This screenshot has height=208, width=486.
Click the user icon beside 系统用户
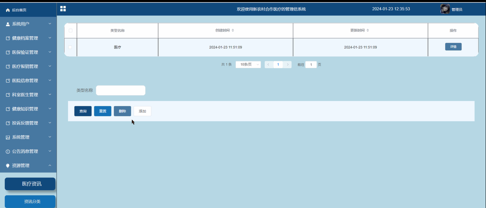(x=8, y=24)
